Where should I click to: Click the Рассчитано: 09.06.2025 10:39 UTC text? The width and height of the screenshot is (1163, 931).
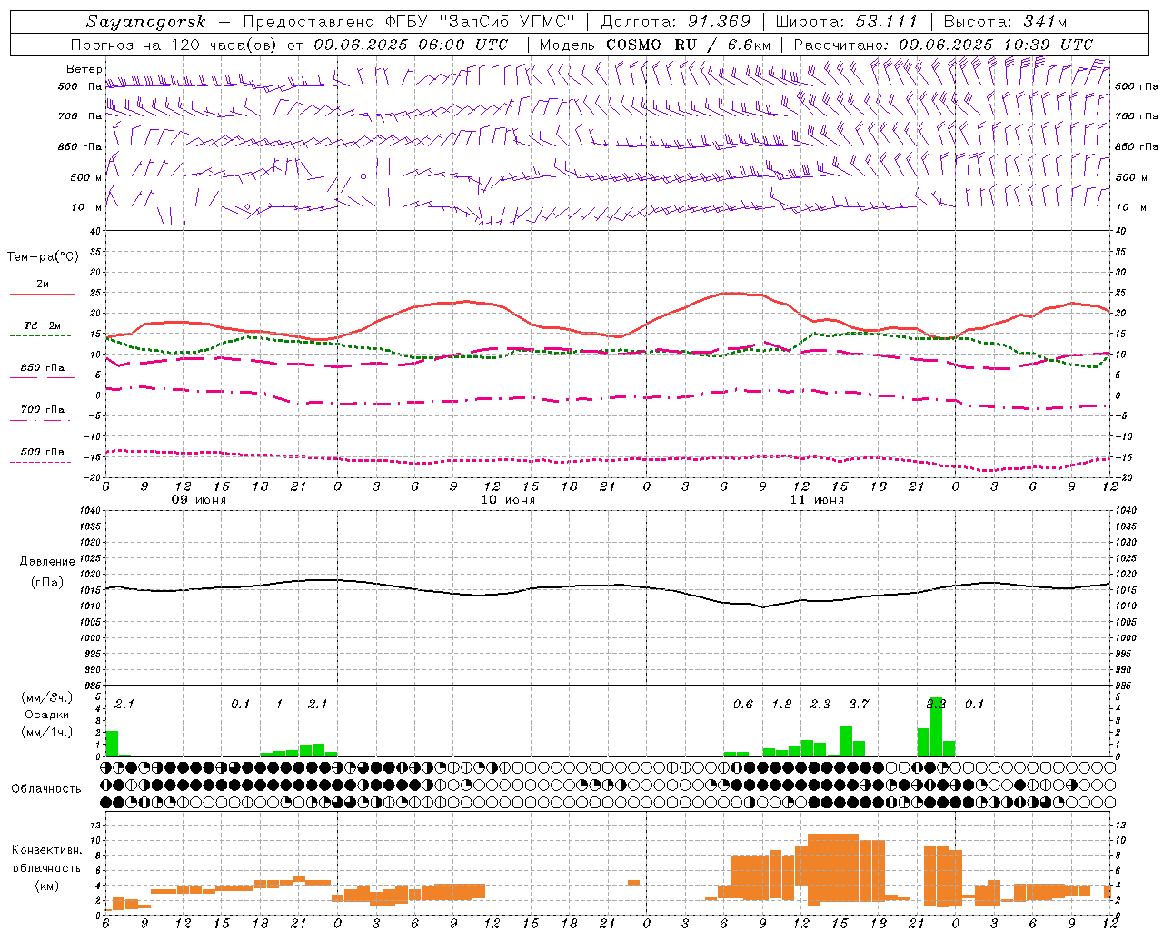point(943,45)
